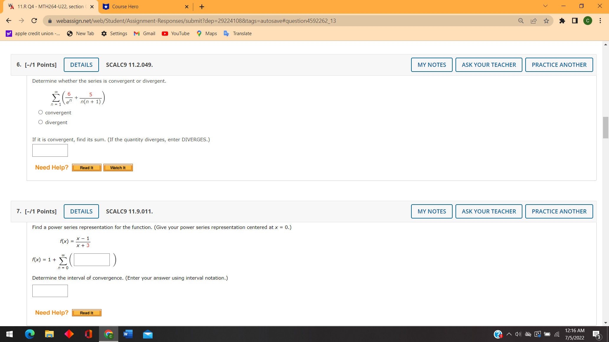Open the Chrome three-dot menu

click(600, 21)
